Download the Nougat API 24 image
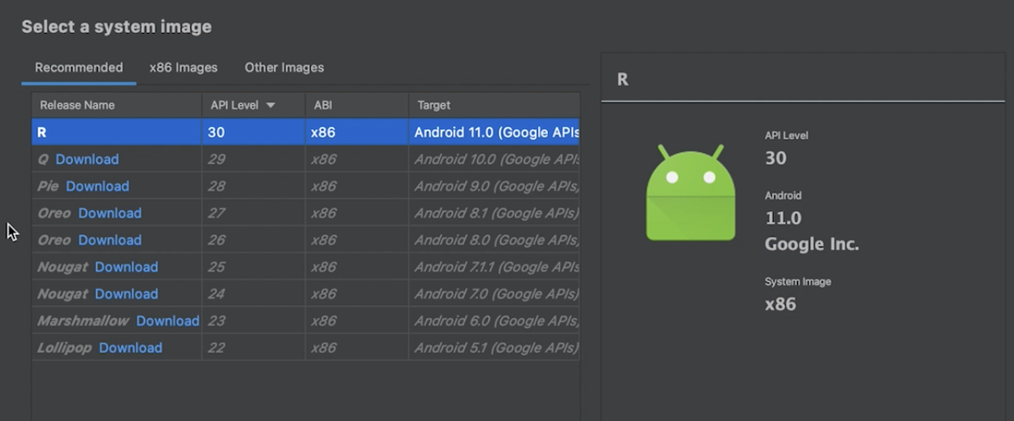The height and width of the screenshot is (421, 1014). [126, 295]
